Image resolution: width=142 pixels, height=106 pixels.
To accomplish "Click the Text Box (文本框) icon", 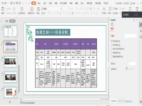I will click(x=104, y=9).
